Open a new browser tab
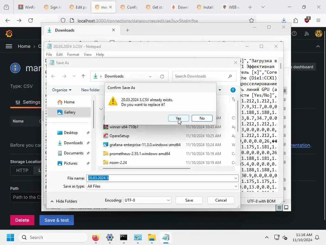The width and height of the screenshot is (326, 245). point(250,7)
